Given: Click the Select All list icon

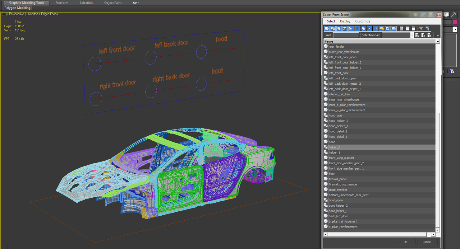Looking at the screenshot, I should pyautogui.click(x=401, y=28).
